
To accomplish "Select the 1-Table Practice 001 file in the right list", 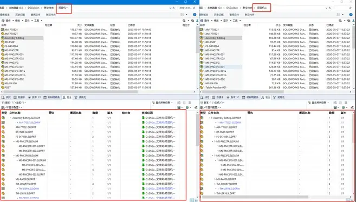I will [215, 87].
